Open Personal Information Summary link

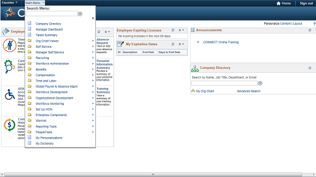104,64
